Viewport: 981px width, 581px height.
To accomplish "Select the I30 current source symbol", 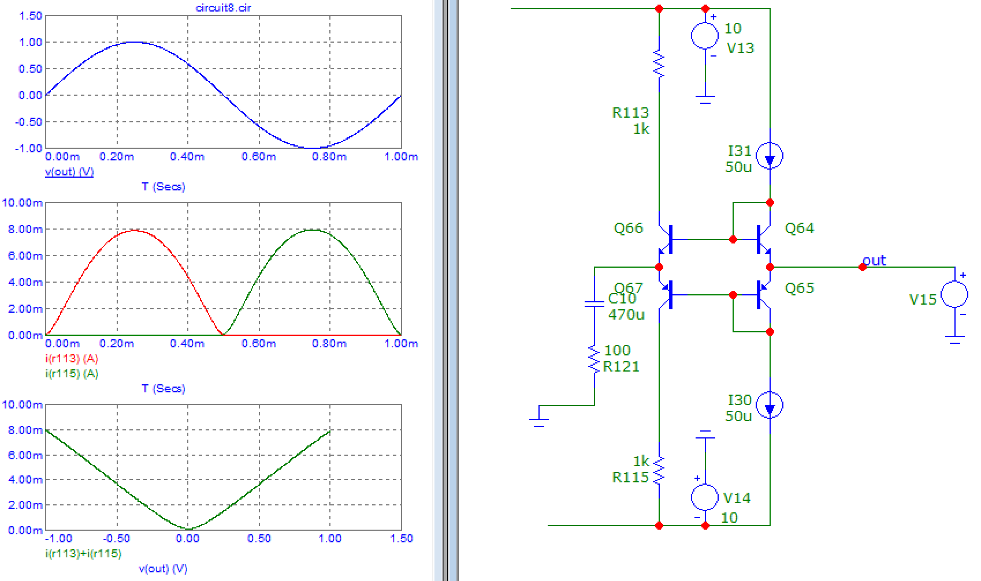I will [770, 404].
